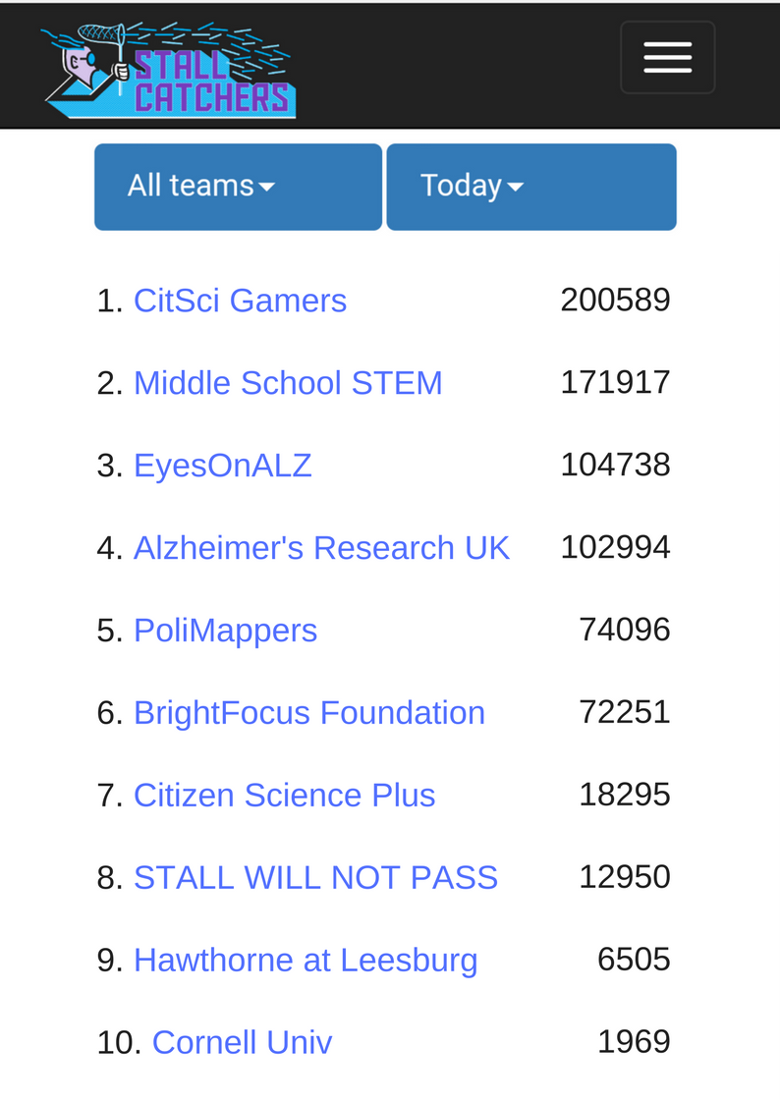The height and width of the screenshot is (1103, 780).
Task: Open the STALL WILL NOT PASS team
Action: (x=315, y=877)
